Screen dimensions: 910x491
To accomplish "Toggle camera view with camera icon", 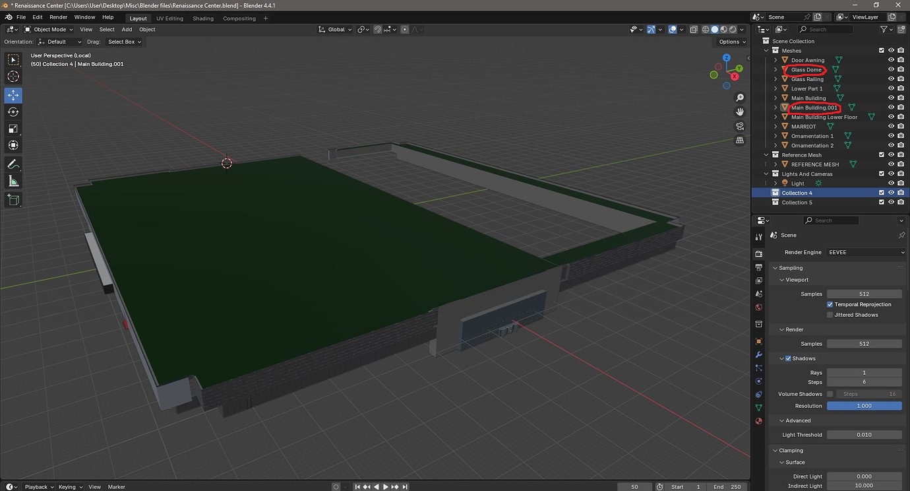I will [x=740, y=126].
